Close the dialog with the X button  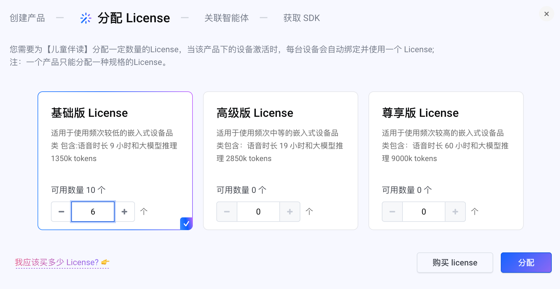(546, 14)
